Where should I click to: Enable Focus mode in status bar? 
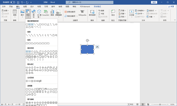tap(130, 104)
